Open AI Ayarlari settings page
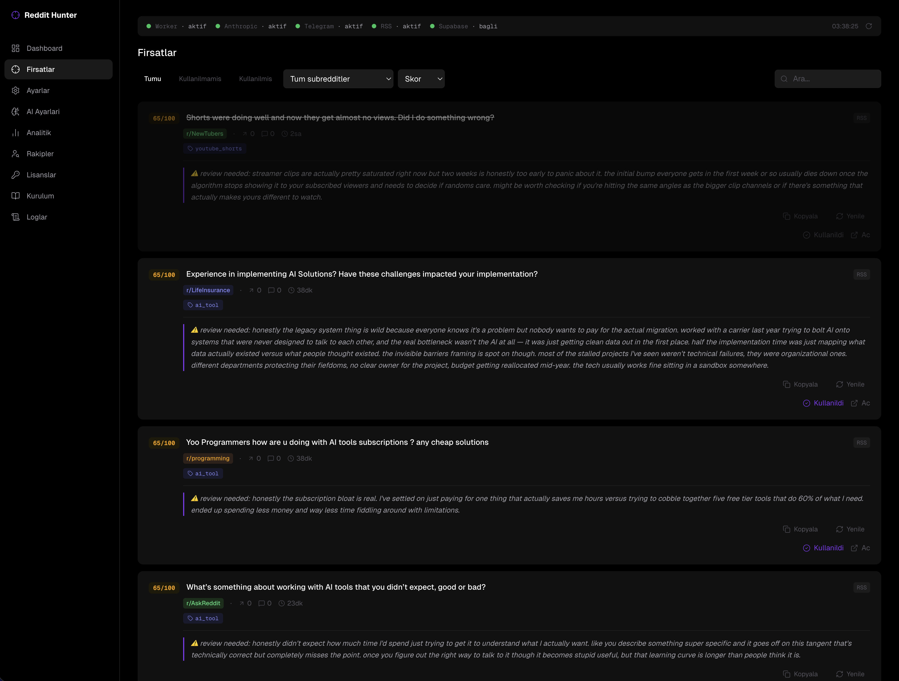Image resolution: width=899 pixels, height=681 pixels. [43, 111]
